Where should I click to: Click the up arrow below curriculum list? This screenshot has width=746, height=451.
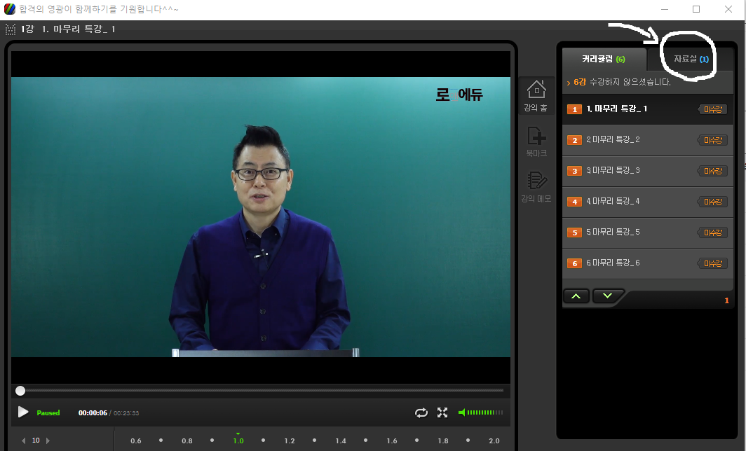(x=576, y=296)
